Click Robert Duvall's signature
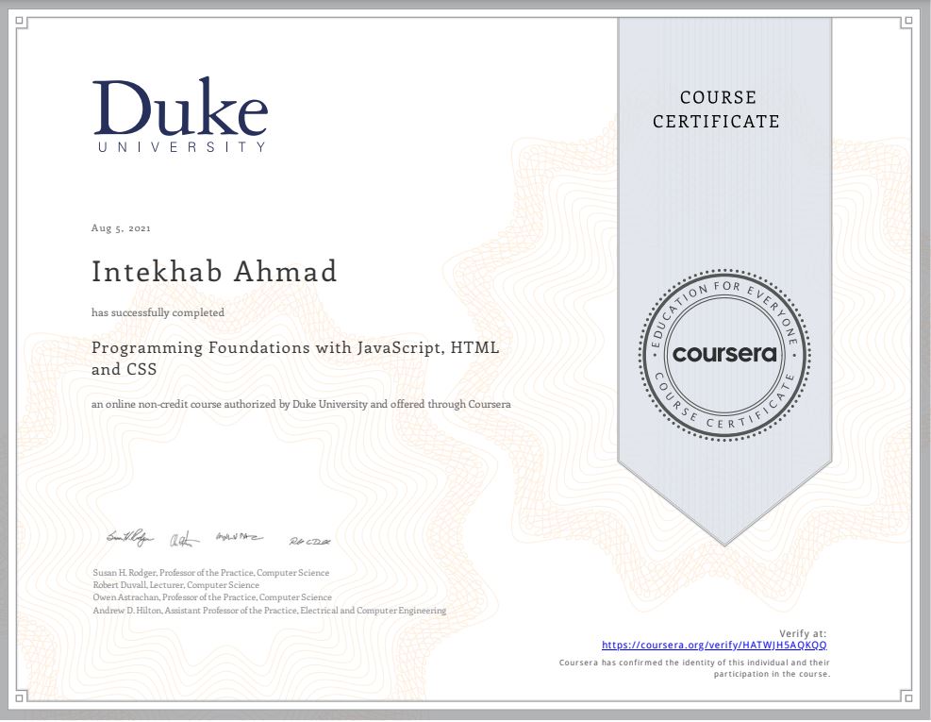 185,539
